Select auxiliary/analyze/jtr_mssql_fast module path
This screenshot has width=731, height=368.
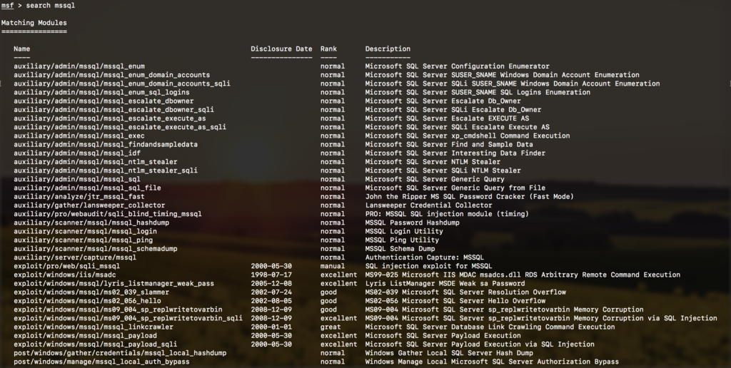click(79, 197)
